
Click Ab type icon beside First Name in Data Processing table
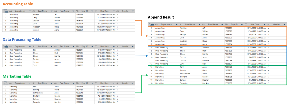pyautogui.click(x=56, y=47)
